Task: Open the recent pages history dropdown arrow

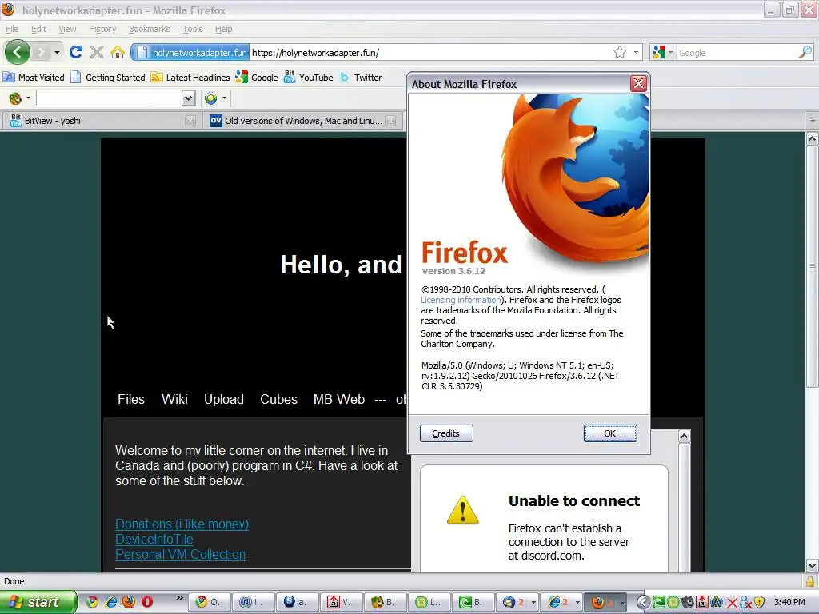Action: (57, 52)
